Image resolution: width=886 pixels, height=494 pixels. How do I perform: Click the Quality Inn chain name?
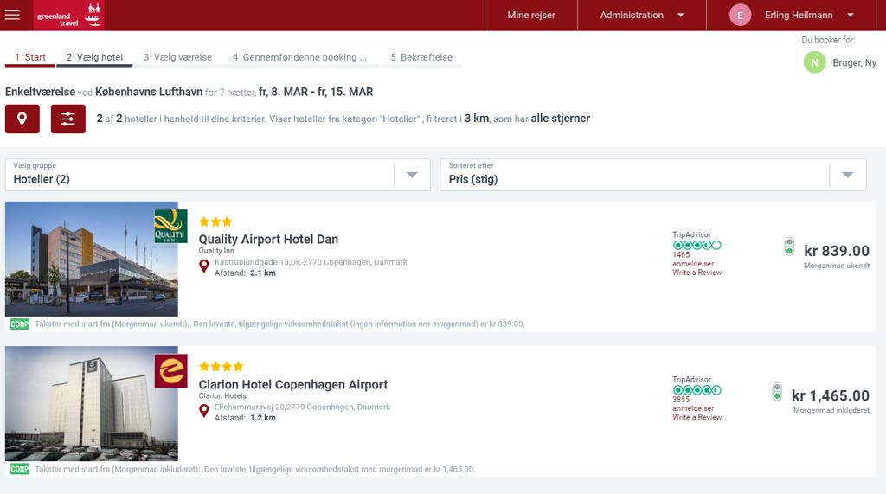215,250
